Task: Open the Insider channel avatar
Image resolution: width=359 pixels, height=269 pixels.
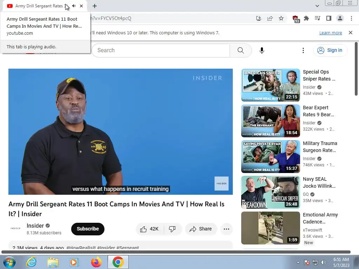Action: coord(15,228)
